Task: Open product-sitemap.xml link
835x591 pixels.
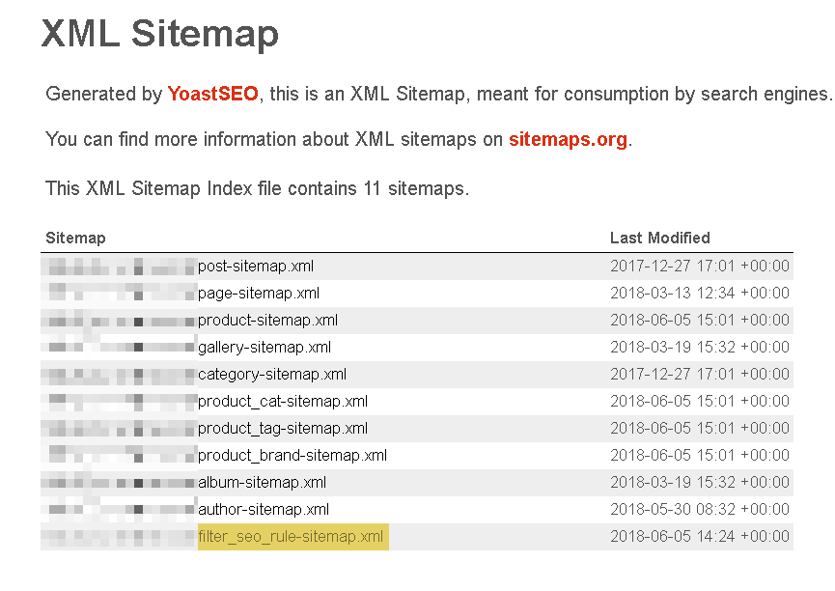Action: pos(267,320)
